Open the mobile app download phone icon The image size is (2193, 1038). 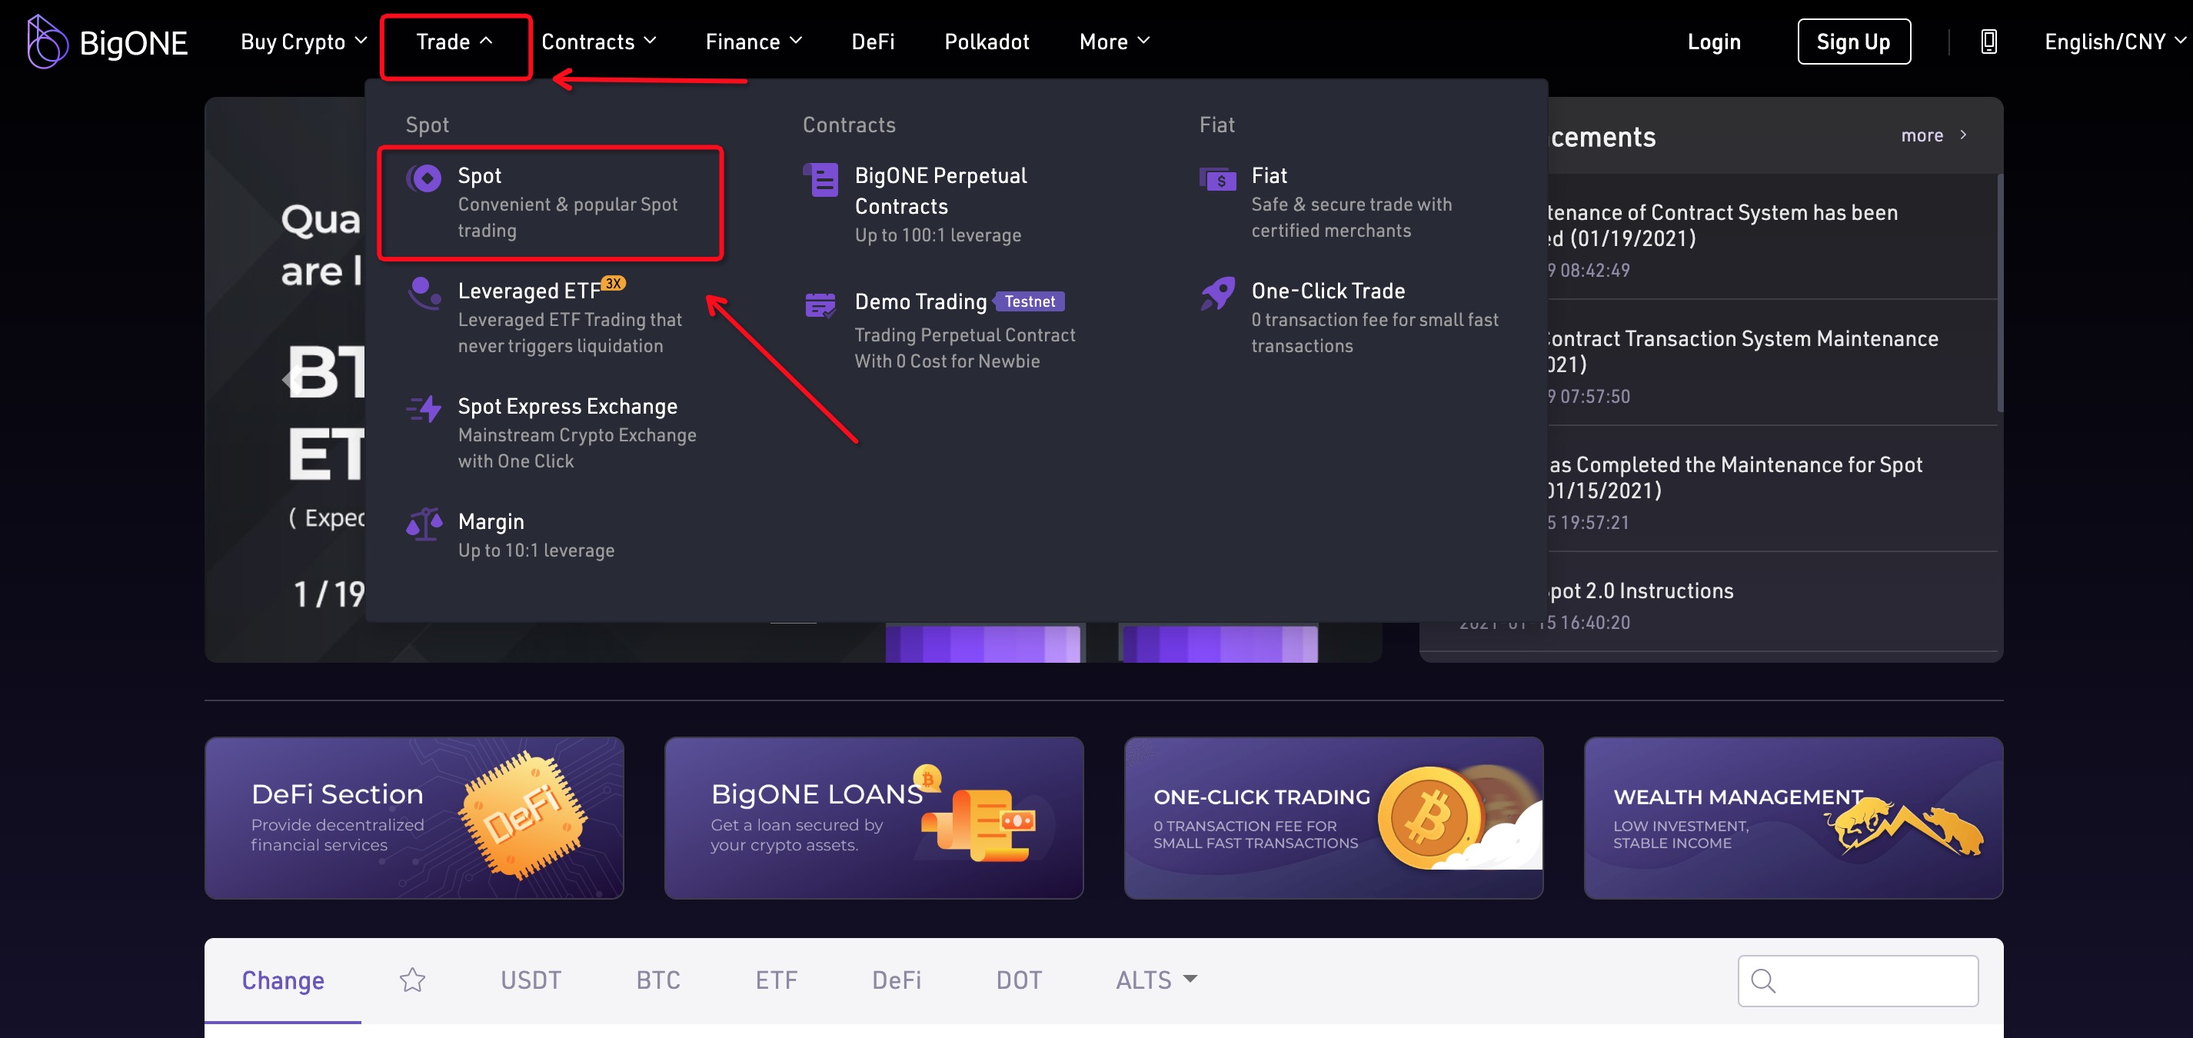(x=1988, y=42)
